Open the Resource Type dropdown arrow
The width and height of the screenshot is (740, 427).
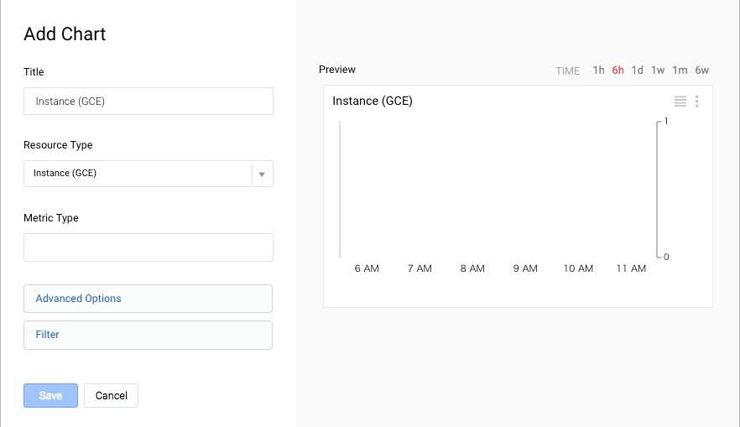[262, 174]
